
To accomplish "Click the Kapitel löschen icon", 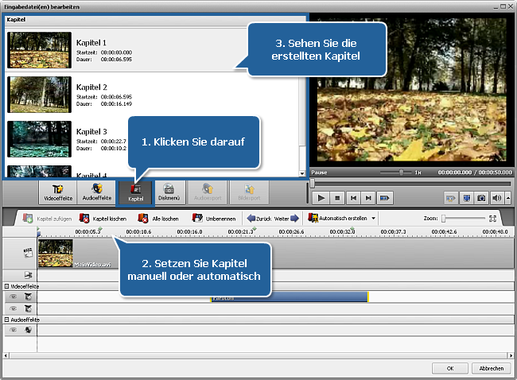I will [x=84, y=218].
